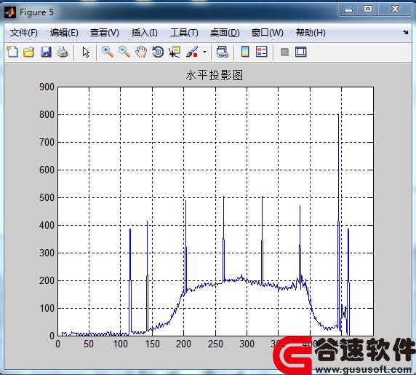
Task: Activate the Zoom In magnifier tool
Action: (108, 52)
